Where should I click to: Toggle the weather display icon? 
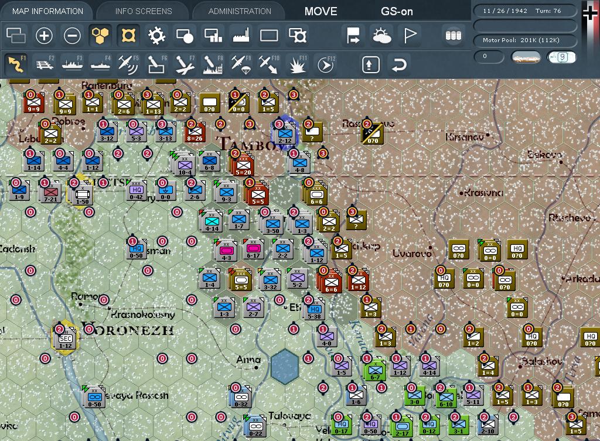tap(382, 36)
